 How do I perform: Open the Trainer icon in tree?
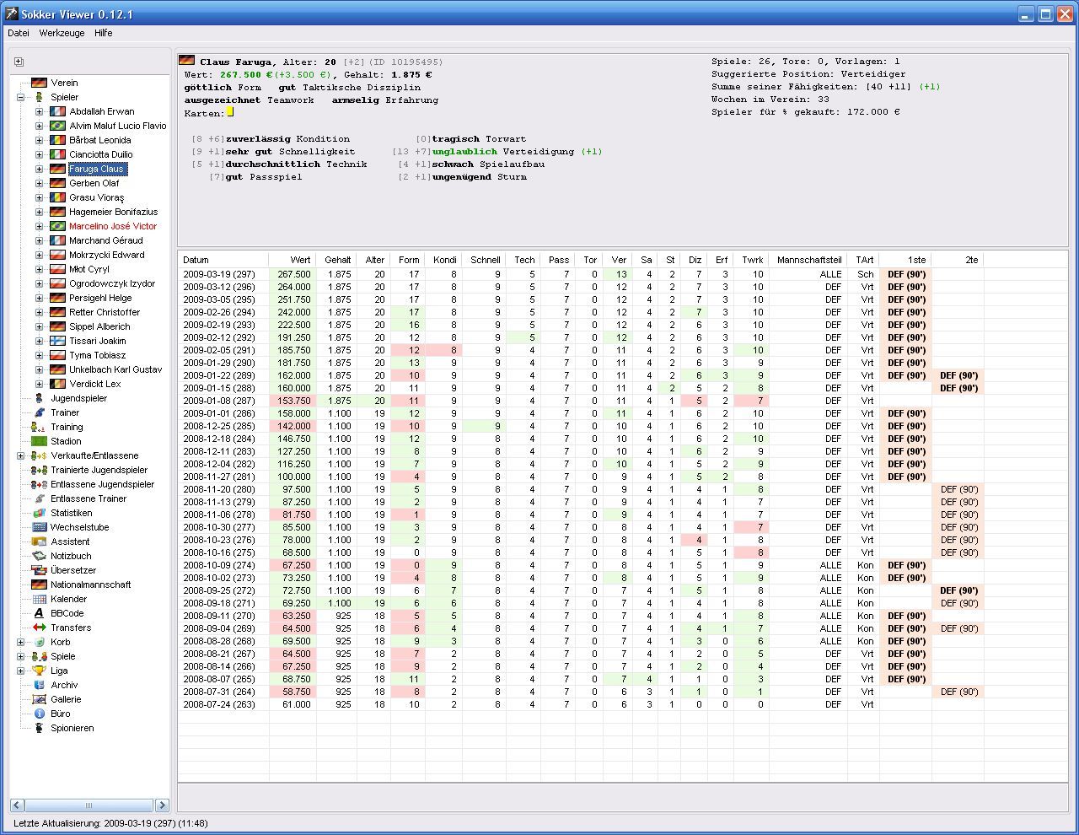tap(39, 412)
